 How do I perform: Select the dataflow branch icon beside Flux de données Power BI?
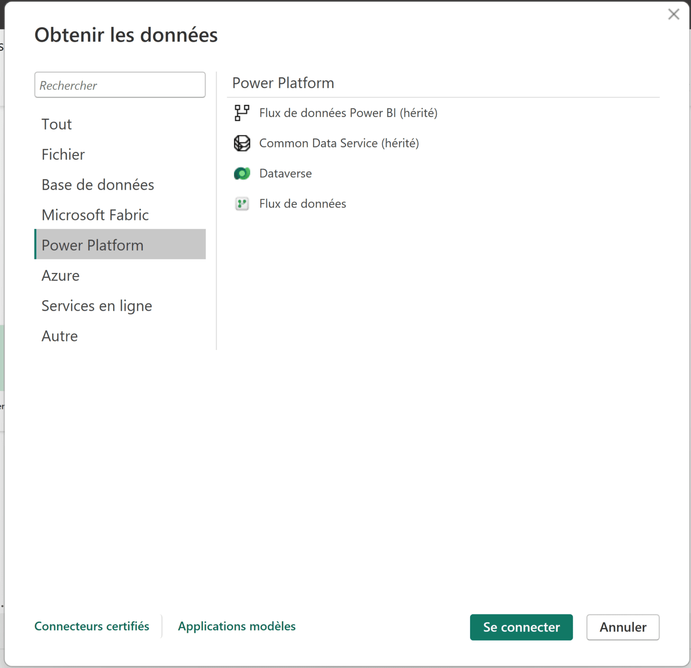coord(242,113)
